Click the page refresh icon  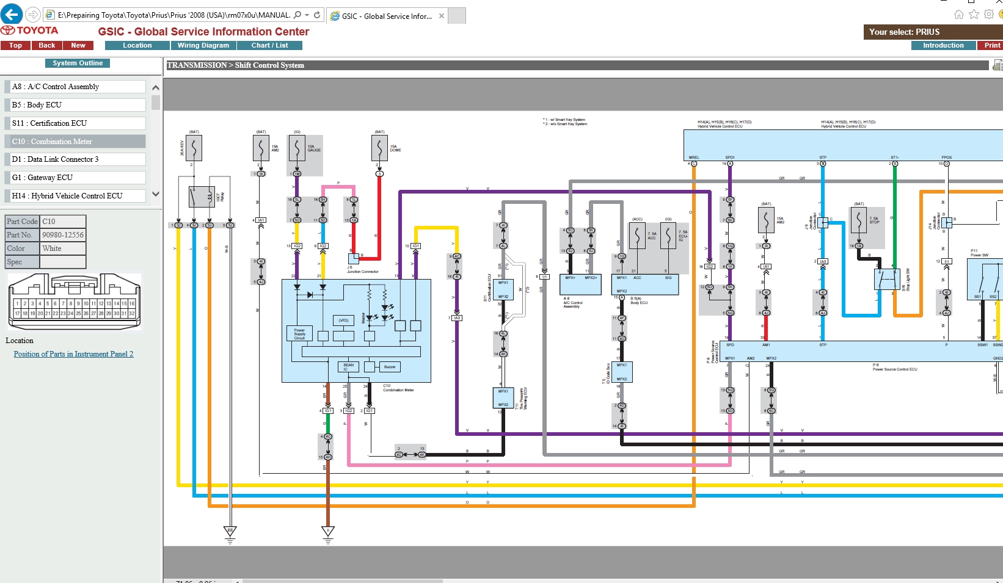pyautogui.click(x=317, y=15)
